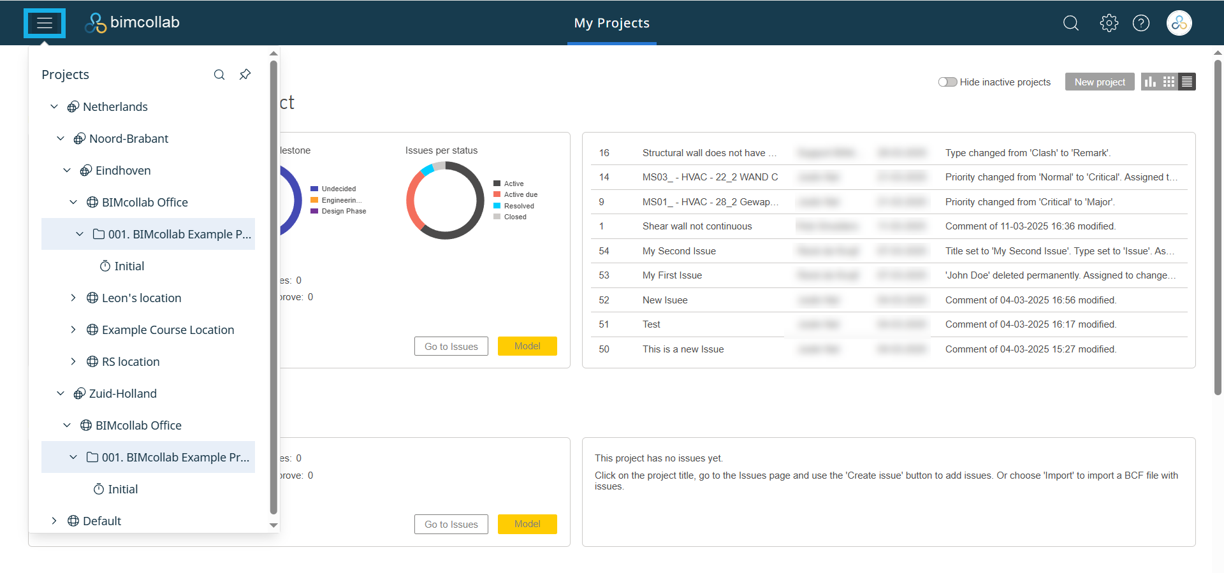
Task: Click the milestone clock icon under Zuid-Holland project
Action: pyautogui.click(x=99, y=489)
